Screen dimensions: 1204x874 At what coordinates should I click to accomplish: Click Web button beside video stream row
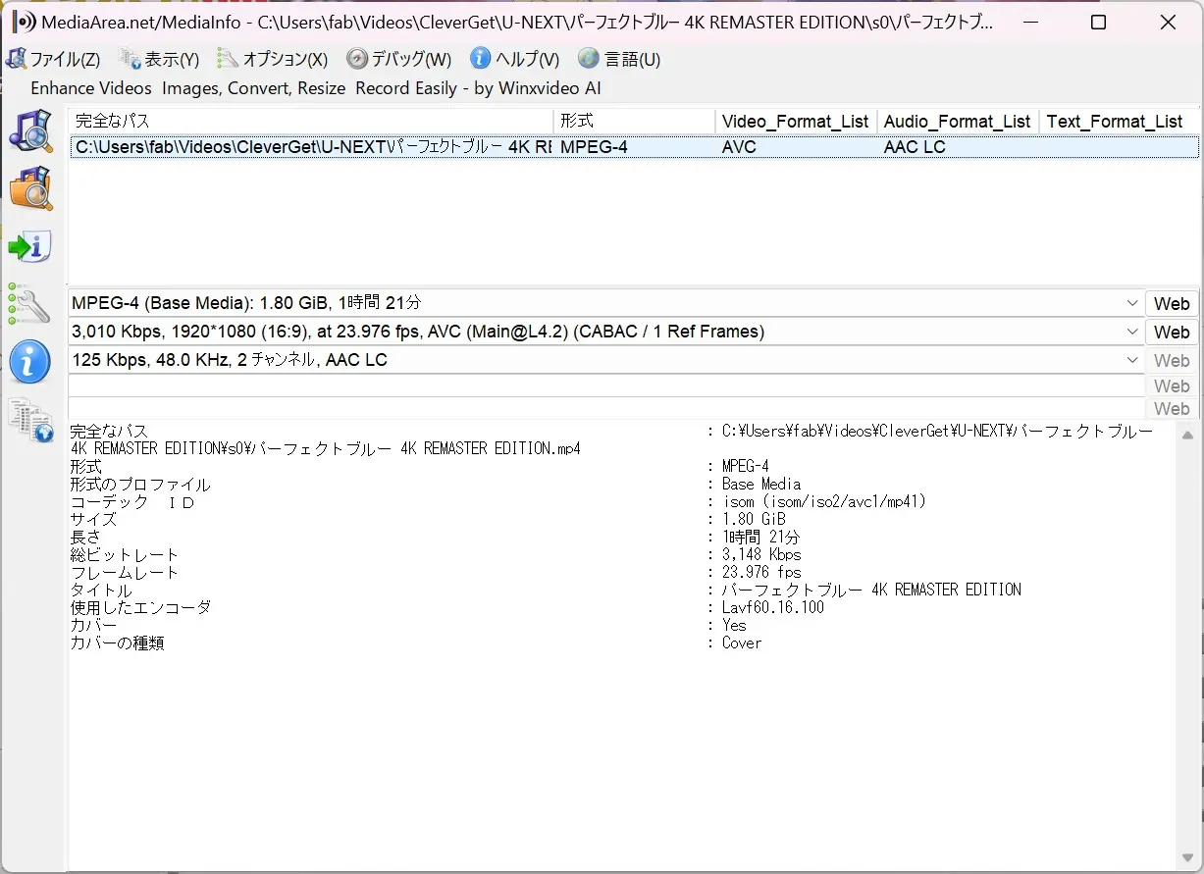(x=1172, y=332)
